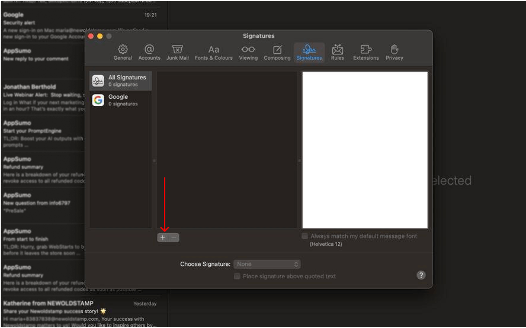Open Jonathan Berthold webinar email in Mail
526x328 pixels.
[x=44, y=98]
